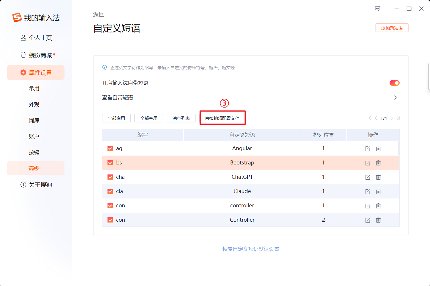Edit the lowercase 'controller' phrase entry

coord(368,206)
